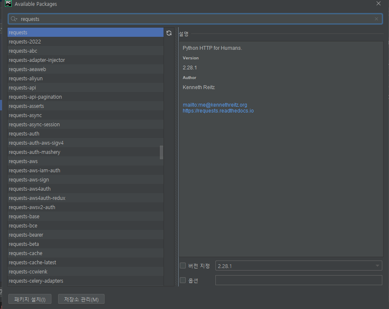Select the requests-base package
Viewport: 389px width, 309px height.
point(85,216)
